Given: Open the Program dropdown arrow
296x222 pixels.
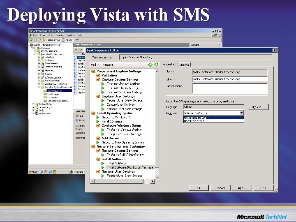Looking at the screenshot, I should 241,113.
